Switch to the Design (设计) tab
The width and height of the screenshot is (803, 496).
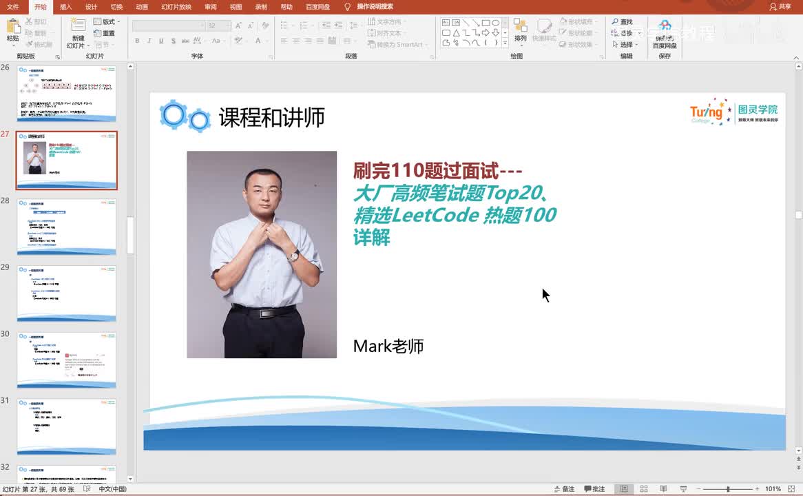(91, 7)
